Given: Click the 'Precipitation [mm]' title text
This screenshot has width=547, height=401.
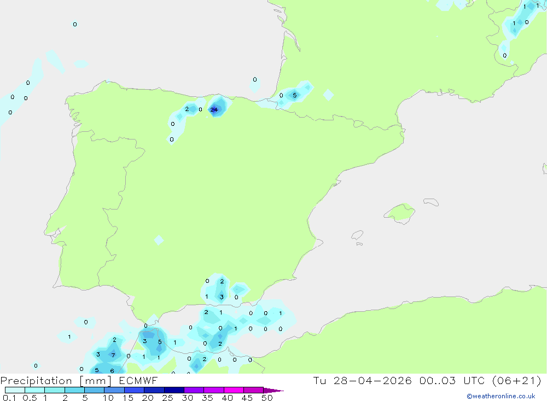Looking at the screenshot, I should [x=56, y=381].
